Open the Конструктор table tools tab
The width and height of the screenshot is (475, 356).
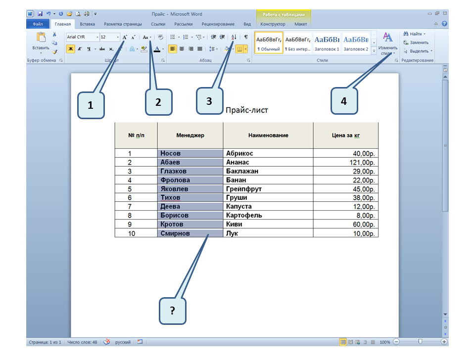point(273,24)
